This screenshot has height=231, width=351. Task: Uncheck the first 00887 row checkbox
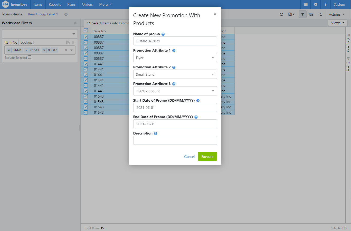click(x=86, y=37)
